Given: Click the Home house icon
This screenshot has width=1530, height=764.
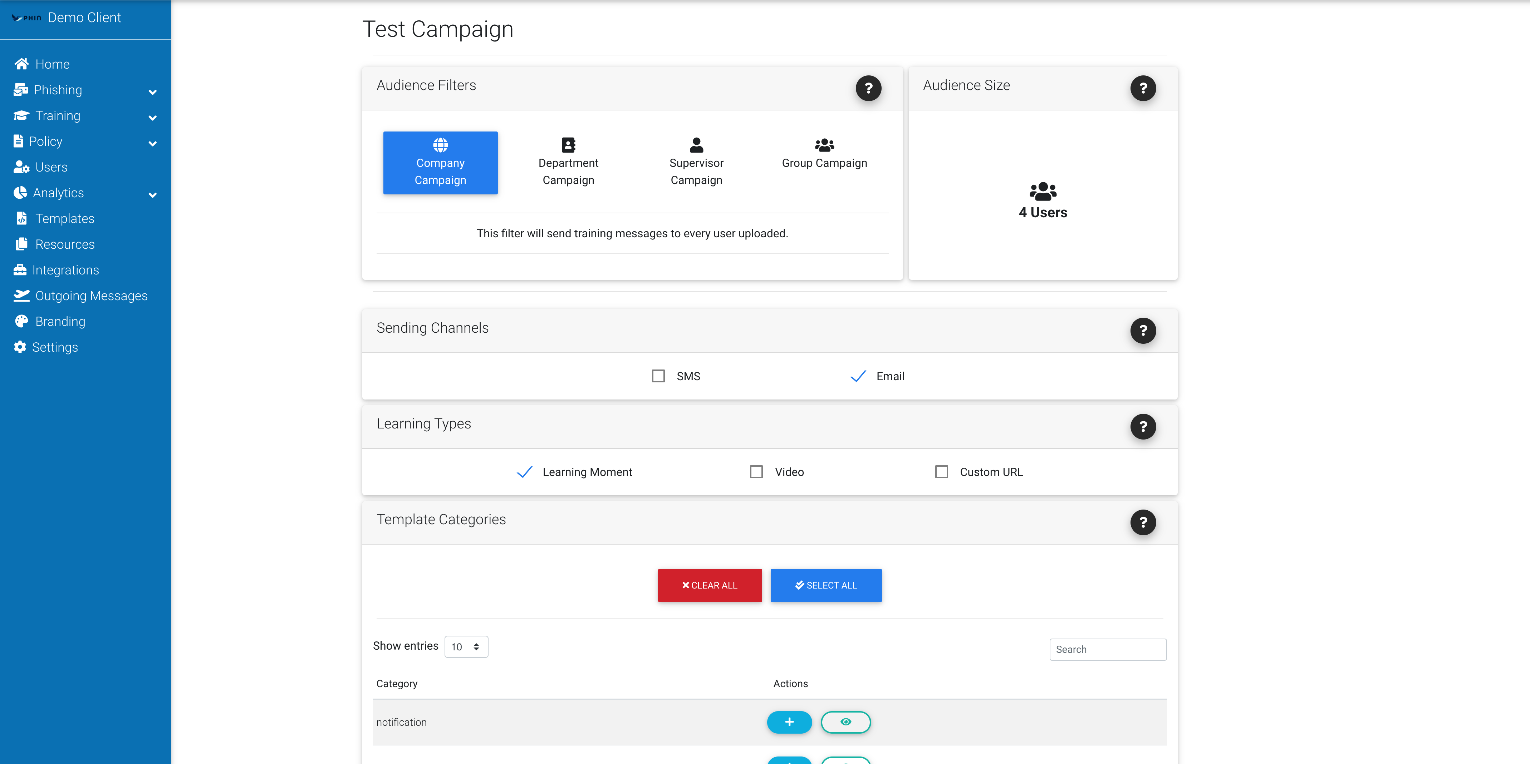Looking at the screenshot, I should click(21, 64).
